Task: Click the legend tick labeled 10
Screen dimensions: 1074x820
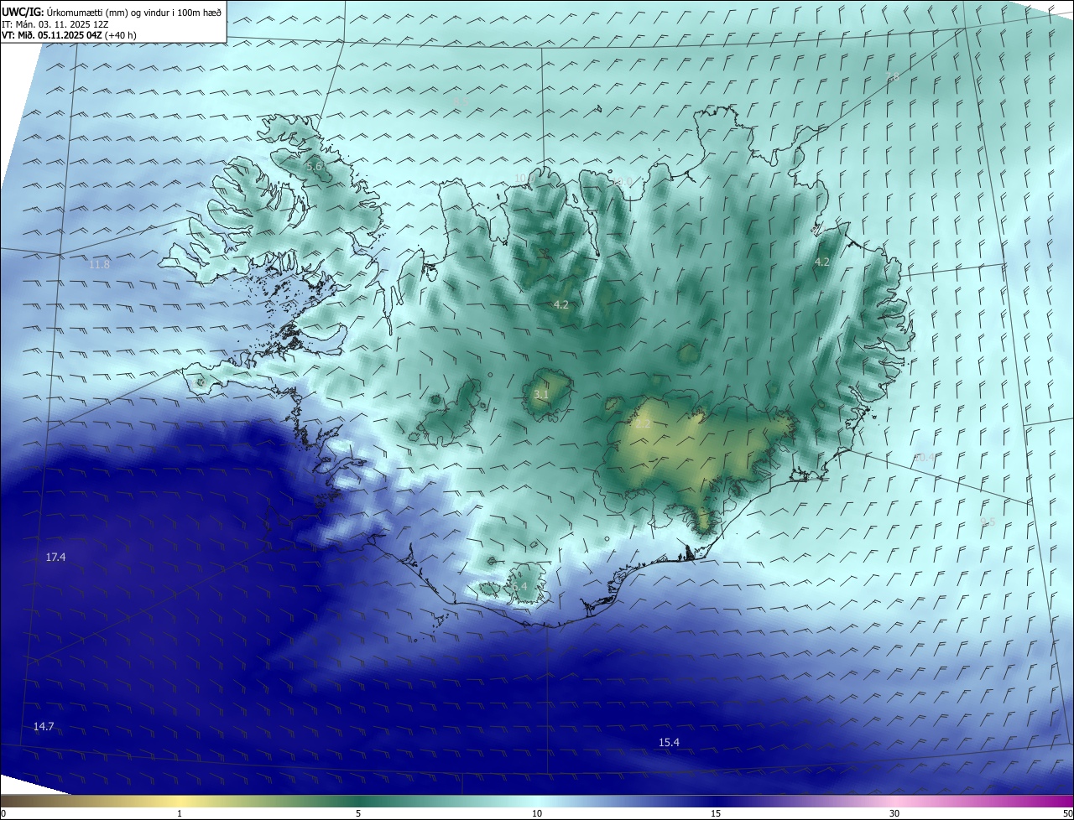Action: tap(537, 813)
